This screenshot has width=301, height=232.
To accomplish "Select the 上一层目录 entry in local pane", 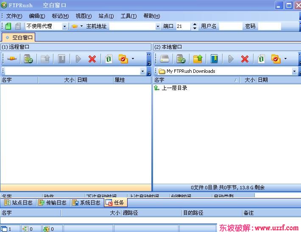I will tap(170, 88).
